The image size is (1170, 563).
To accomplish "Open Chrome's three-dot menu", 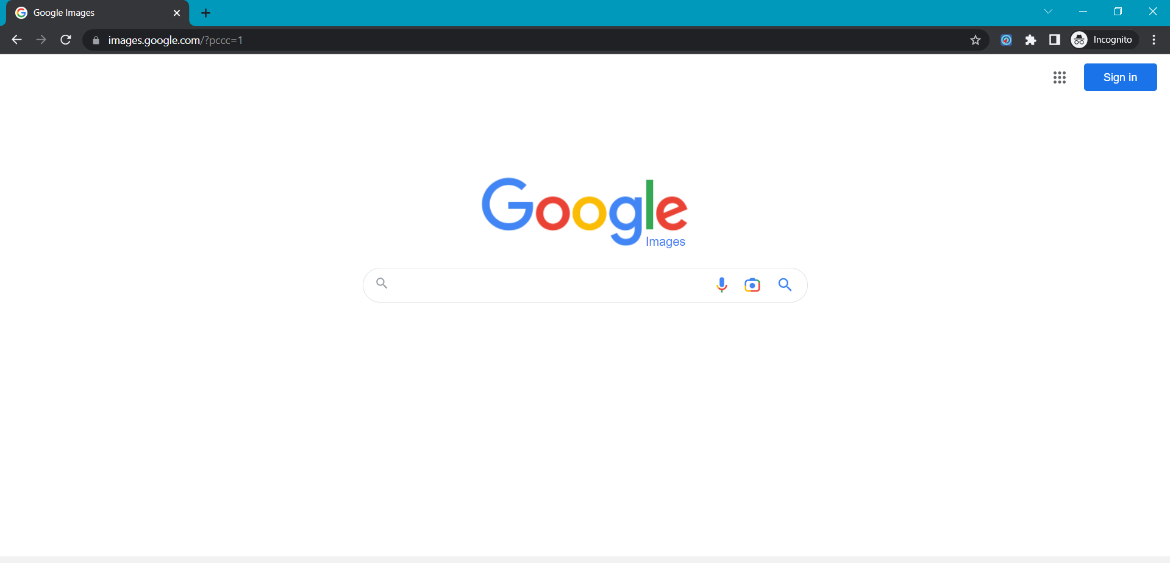I will coord(1154,40).
